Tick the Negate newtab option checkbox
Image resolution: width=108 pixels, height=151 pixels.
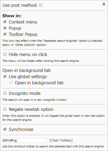click(5, 109)
